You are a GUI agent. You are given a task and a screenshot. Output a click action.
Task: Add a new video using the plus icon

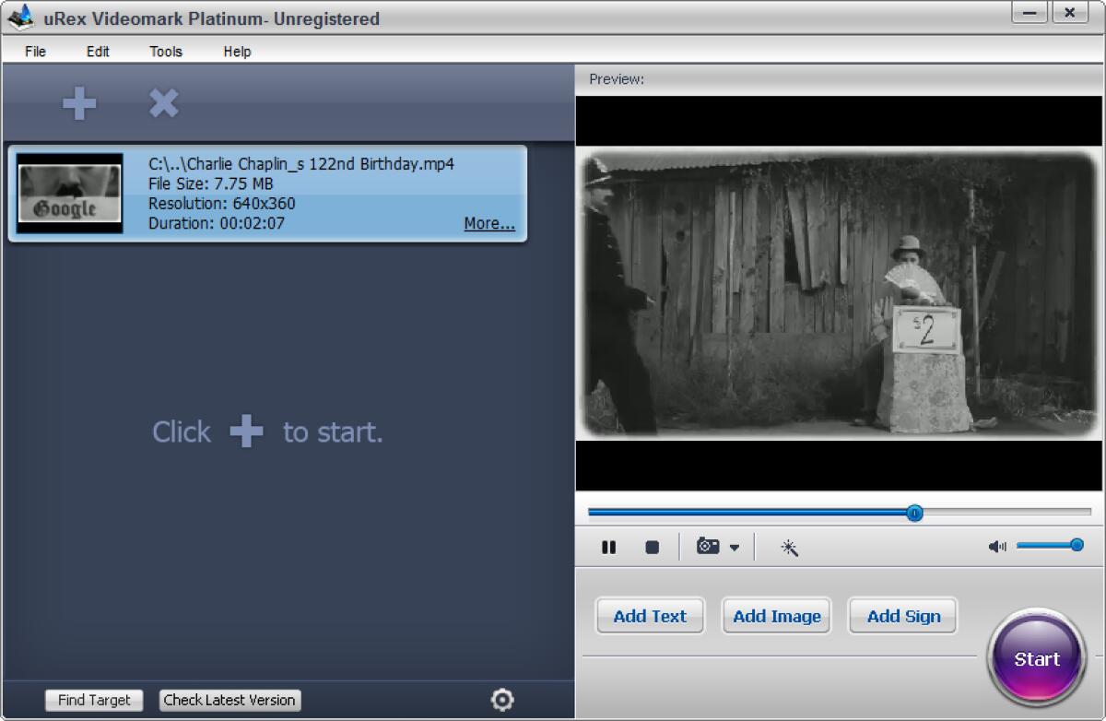[x=78, y=103]
